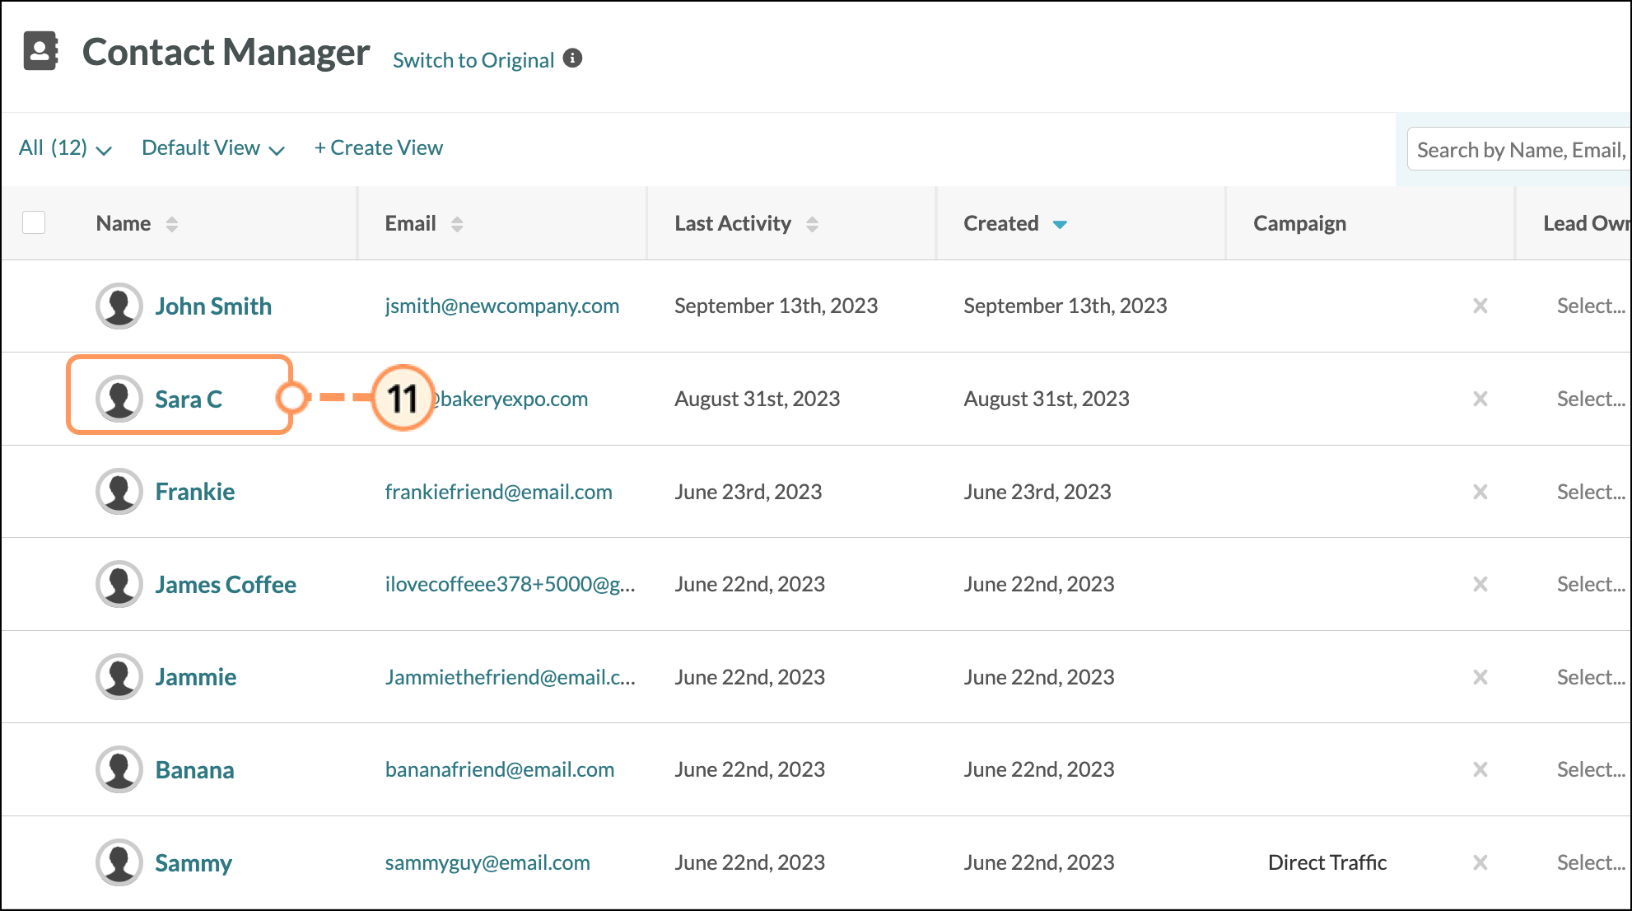Open Sara C's avatar icon
The width and height of the screenshot is (1632, 911).
click(119, 399)
